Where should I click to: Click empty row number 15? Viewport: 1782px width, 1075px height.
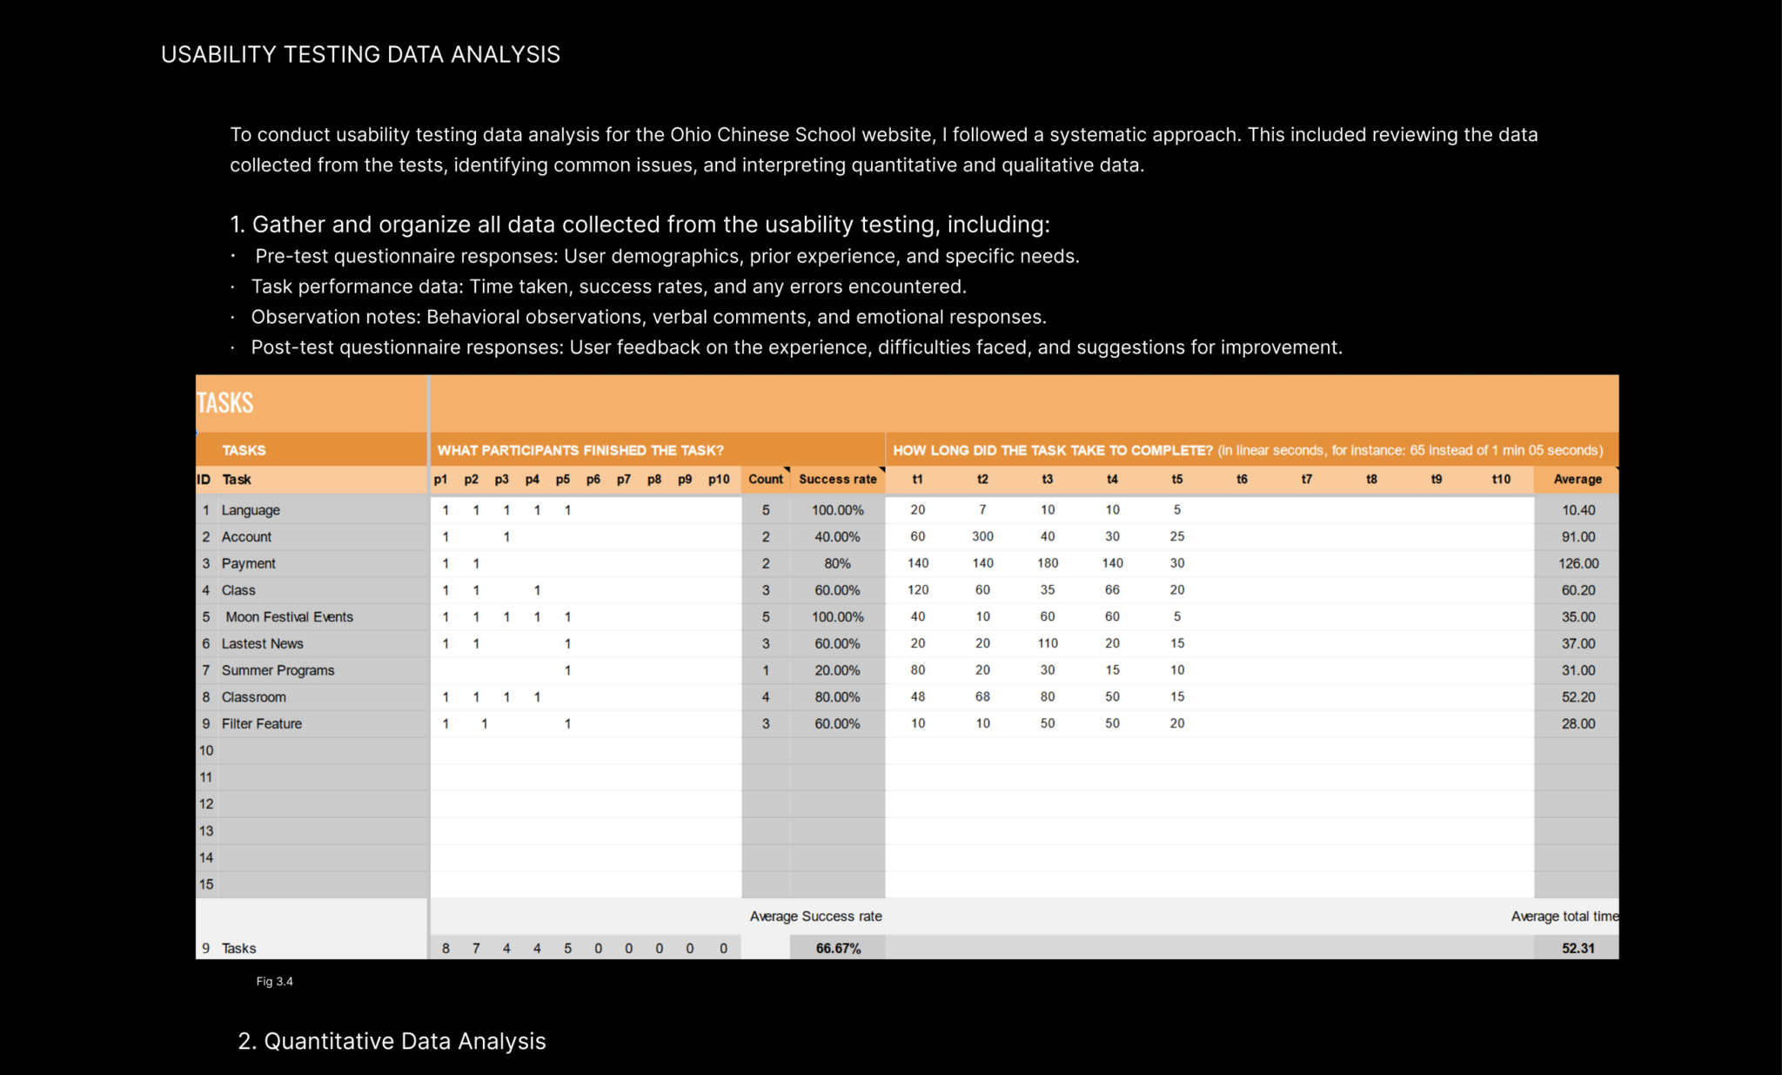click(206, 884)
